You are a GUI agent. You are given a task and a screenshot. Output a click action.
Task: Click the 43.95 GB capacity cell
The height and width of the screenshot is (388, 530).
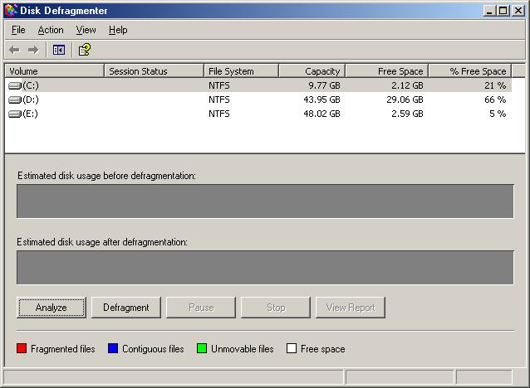click(321, 99)
